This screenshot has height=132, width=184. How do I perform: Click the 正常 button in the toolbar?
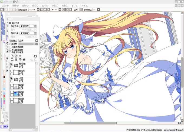click(x=76, y=9)
